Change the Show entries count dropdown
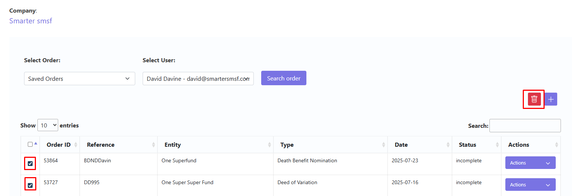 (x=48, y=125)
